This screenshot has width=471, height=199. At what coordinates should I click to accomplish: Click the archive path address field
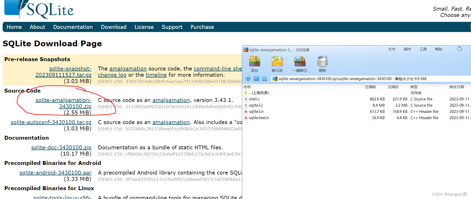click(x=371, y=79)
